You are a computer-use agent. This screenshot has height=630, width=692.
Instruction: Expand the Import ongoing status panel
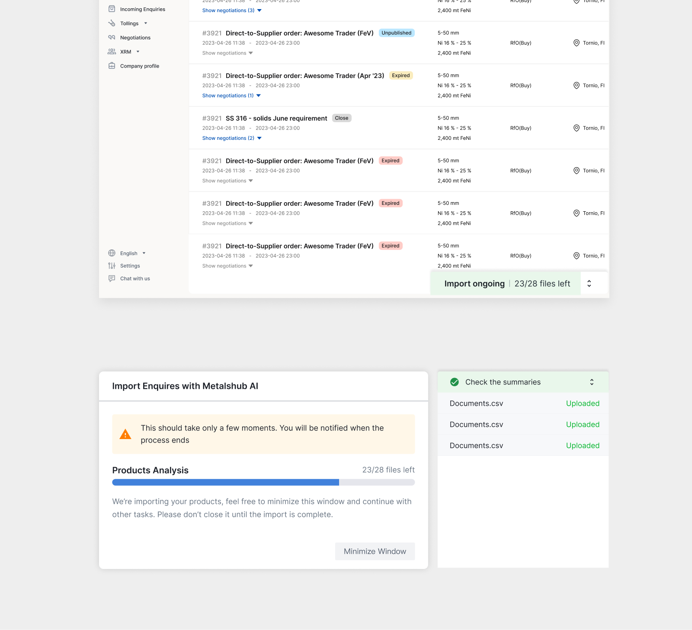click(x=589, y=284)
